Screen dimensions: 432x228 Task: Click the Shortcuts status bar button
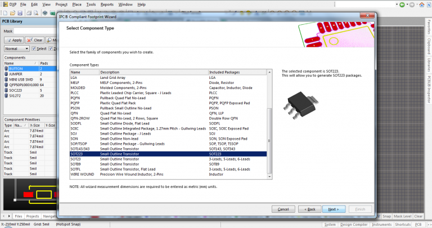click(x=403, y=225)
